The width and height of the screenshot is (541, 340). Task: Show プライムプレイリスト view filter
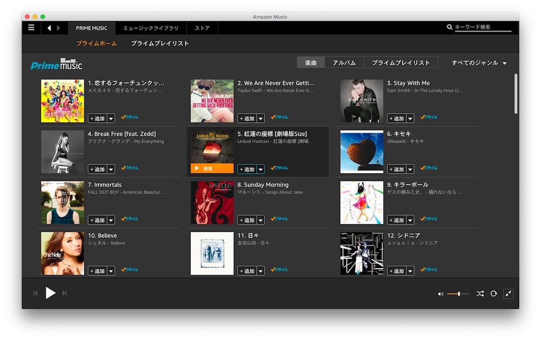401,63
